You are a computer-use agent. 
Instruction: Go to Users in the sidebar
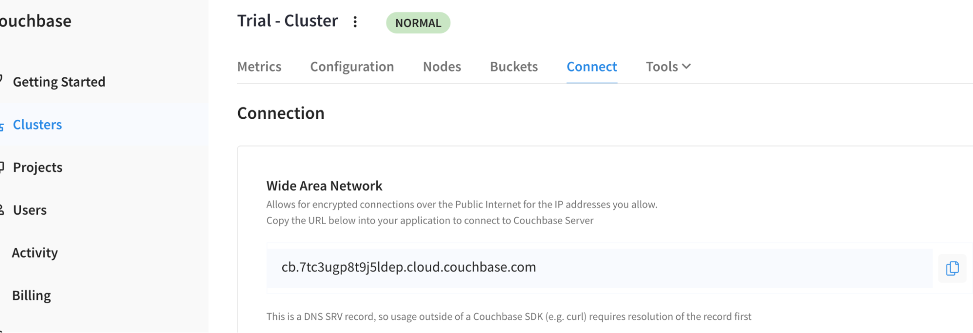click(x=30, y=210)
